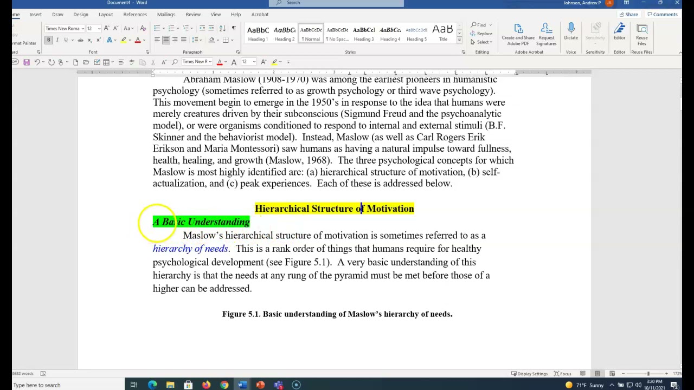Click magnifier search icon in quick access toolbar

click(175, 62)
